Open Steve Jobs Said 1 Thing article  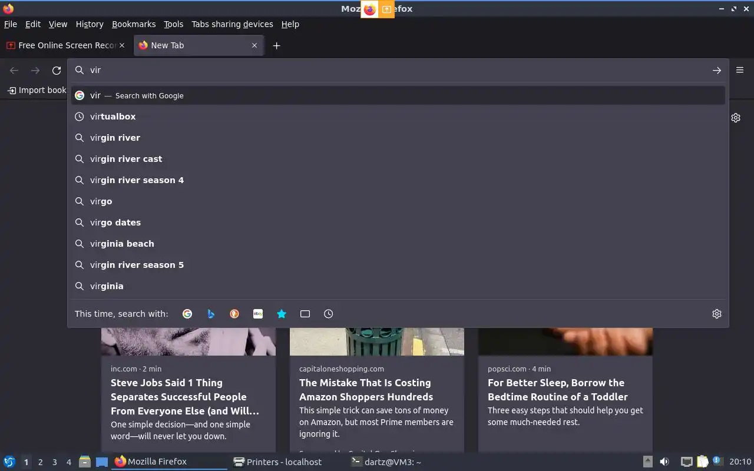[x=185, y=397]
